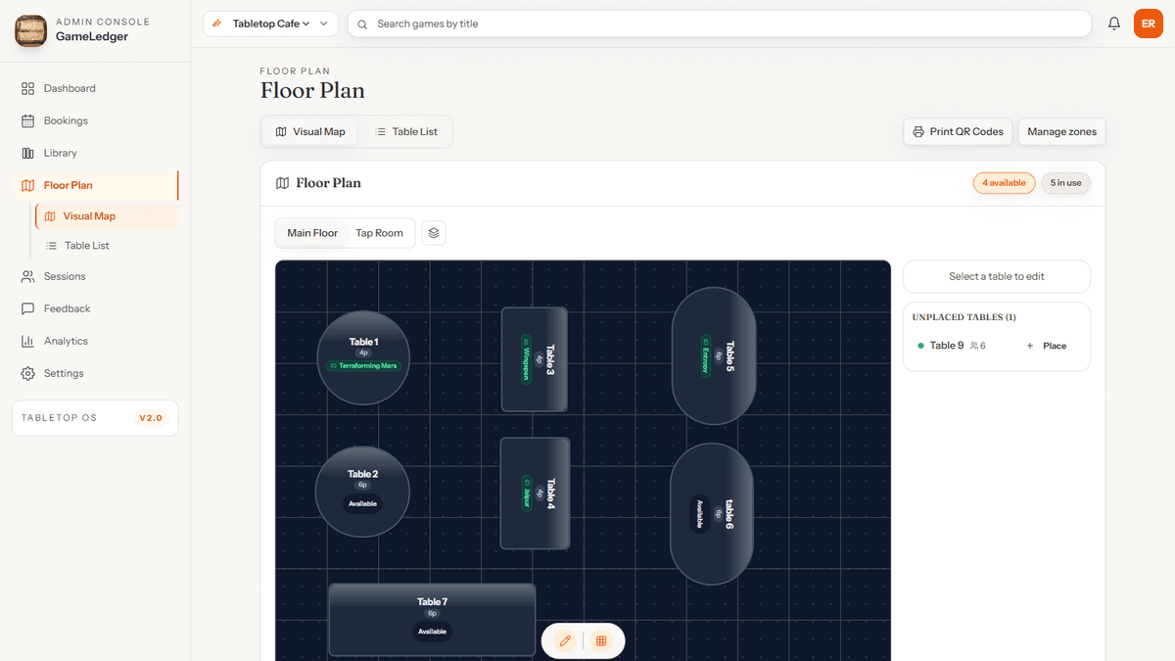Click the Settings gear icon
The height and width of the screenshot is (661, 1175).
point(27,373)
